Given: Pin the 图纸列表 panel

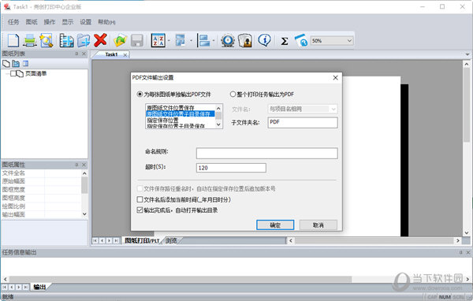Looking at the screenshot, I should point(76,54).
